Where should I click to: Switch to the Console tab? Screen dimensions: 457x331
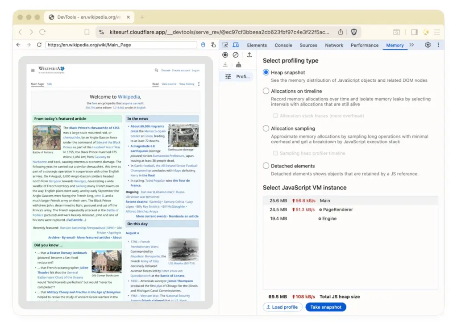click(x=283, y=45)
